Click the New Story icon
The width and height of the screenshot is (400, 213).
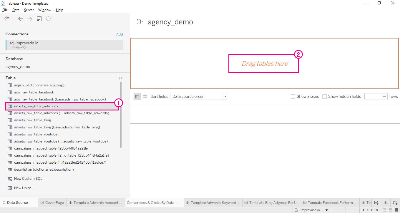tap(395, 202)
